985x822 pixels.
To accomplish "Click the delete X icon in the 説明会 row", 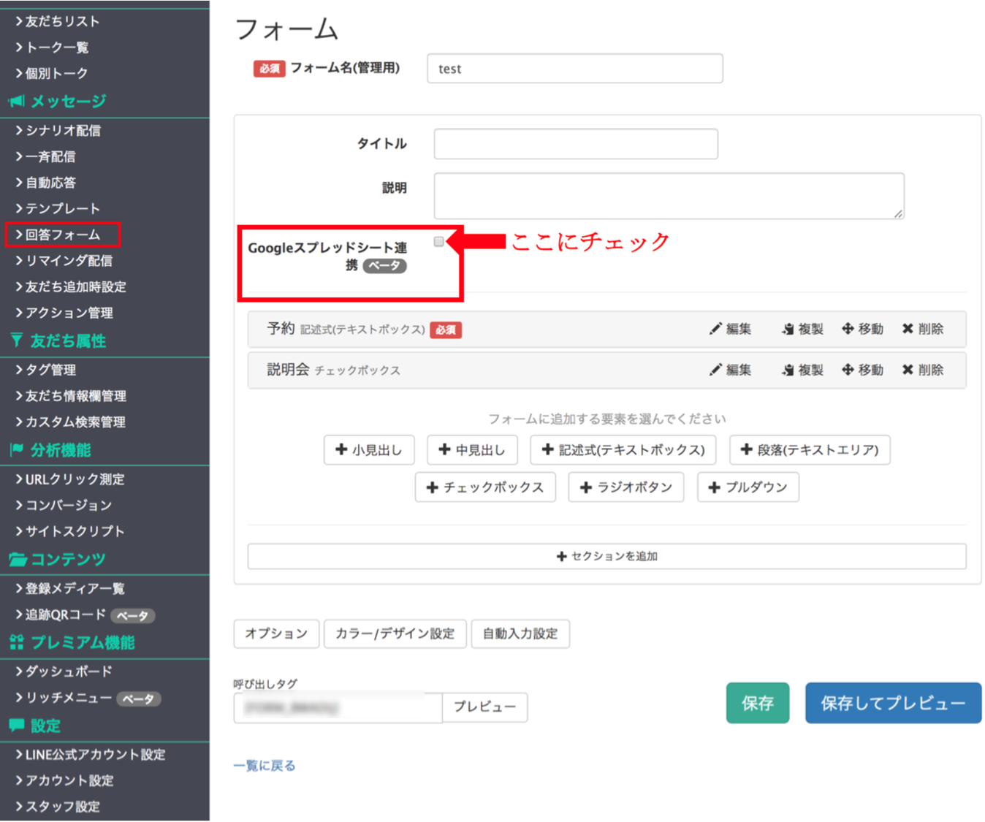I will [x=908, y=370].
